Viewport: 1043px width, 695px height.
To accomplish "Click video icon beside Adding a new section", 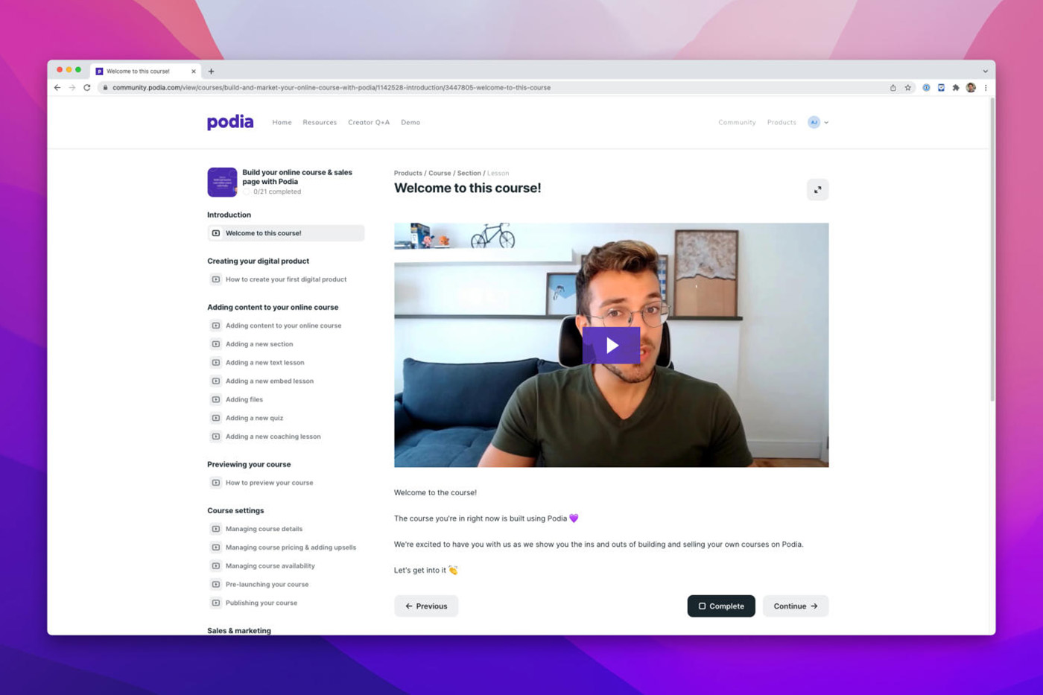I will tap(216, 344).
